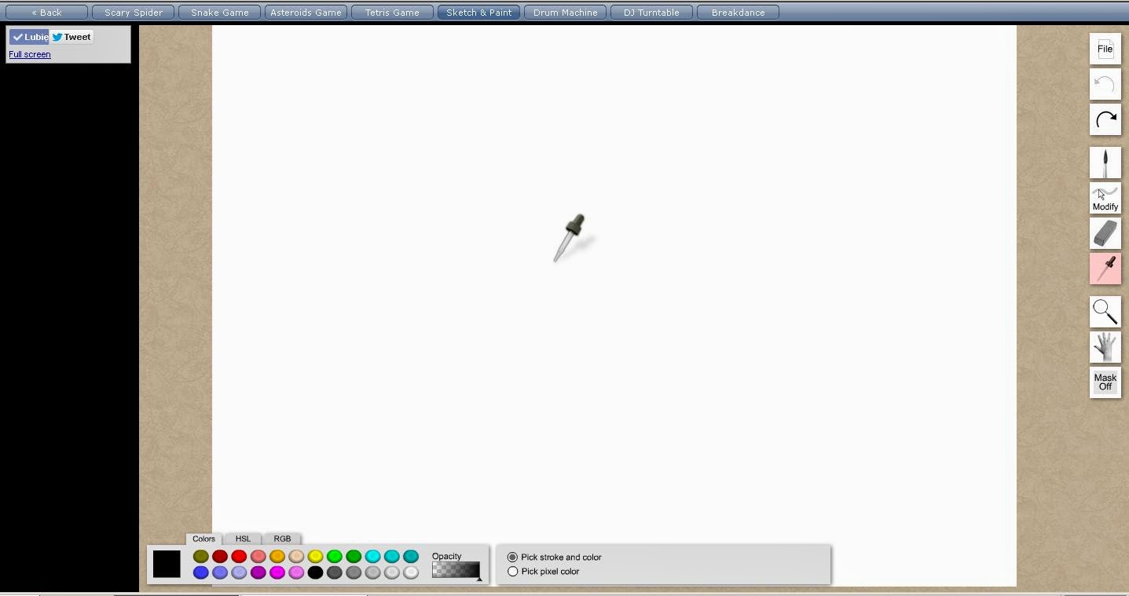The width and height of the screenshot is (1129, 596).
Task: Select the Brush tool
Action: pyautogui.click(x=1105, y=163)
